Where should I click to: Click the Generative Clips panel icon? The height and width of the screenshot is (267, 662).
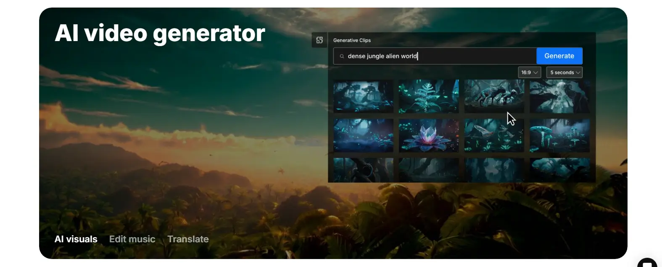[319, 40]
